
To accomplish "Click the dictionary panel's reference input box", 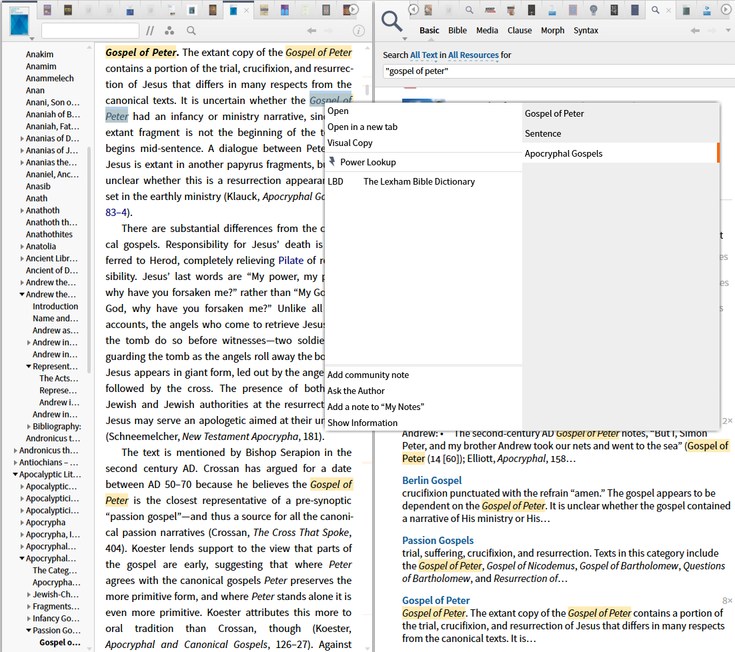I will coord(90,31).
